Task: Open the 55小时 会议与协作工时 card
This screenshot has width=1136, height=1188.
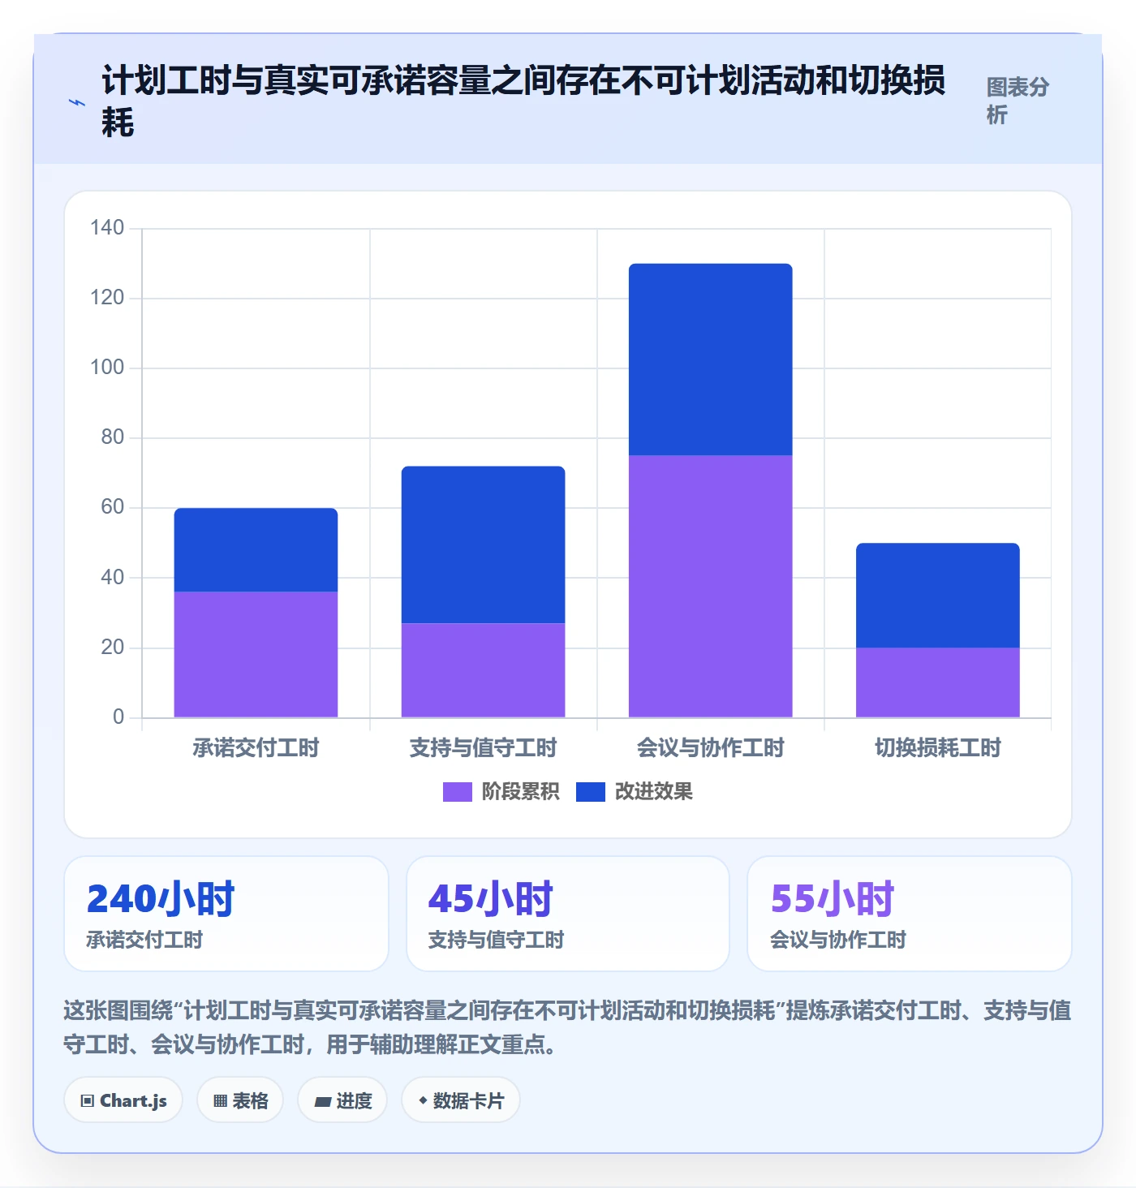Action: pos(910,914)
